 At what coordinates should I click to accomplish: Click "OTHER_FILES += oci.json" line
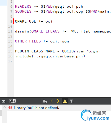(42, 41)
